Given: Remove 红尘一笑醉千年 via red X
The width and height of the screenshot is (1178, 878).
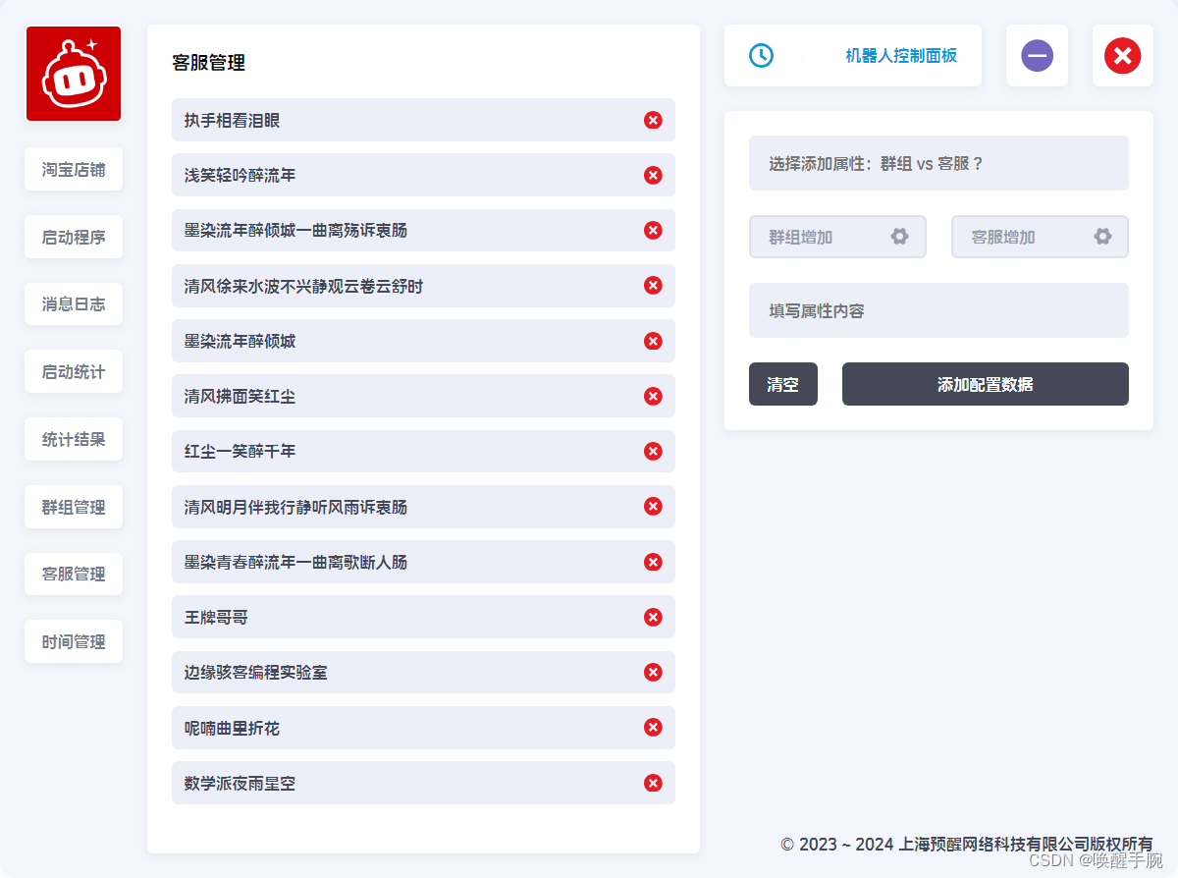Looking at the screenshot, I should tap(653, 451).
